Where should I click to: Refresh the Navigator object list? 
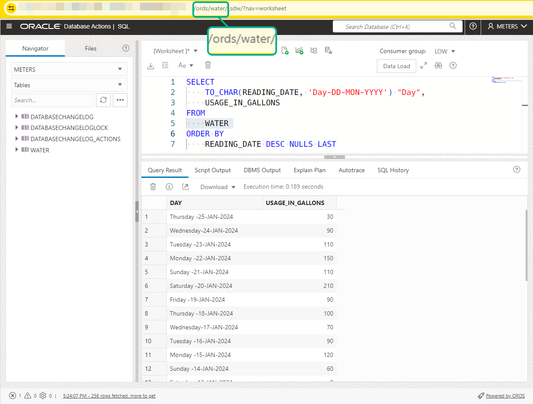pyautogui.click(x=103, y=100)
